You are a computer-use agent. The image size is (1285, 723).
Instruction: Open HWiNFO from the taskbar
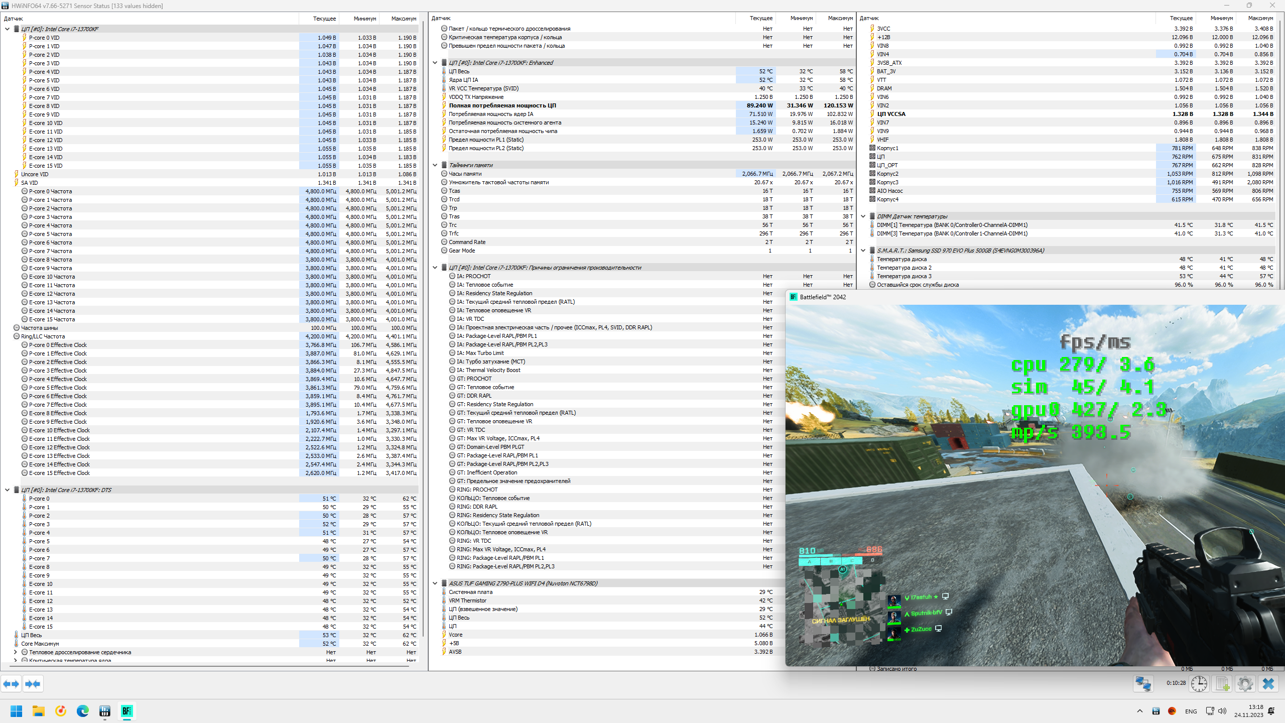[x=104, y=711]
